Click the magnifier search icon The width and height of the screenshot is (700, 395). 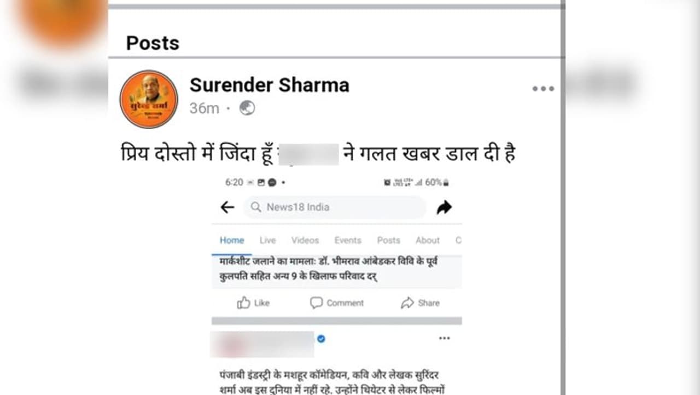pyautogui.click(x=255, y=207)
